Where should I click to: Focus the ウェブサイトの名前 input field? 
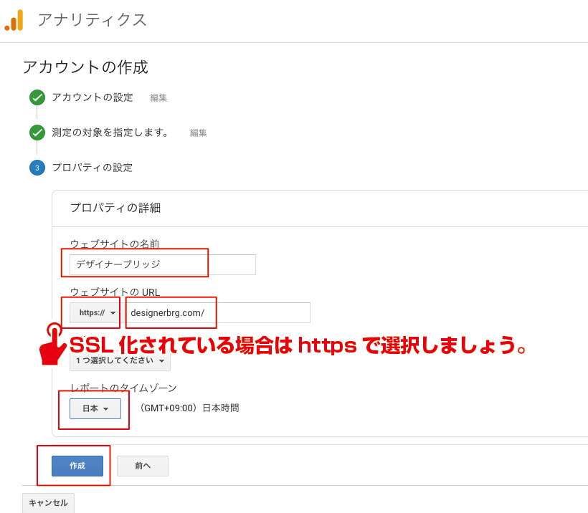pyautogui.click(x=163, y=264)
